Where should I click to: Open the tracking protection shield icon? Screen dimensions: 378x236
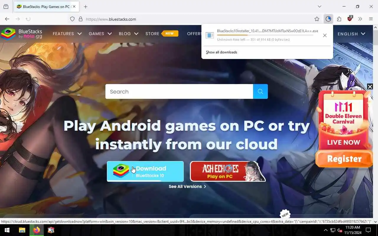(x=72, y=19)
